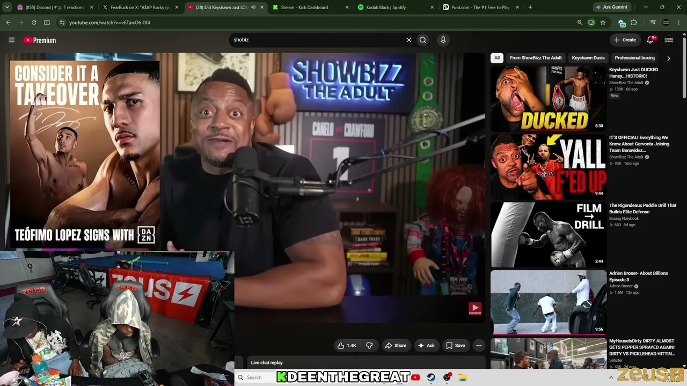Close the Spotify tab

[432, 8]
